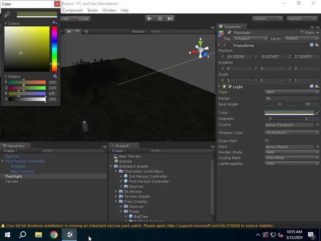
Task: Open the Tag dropdown showing Untagged
Action: coord(250,39)
